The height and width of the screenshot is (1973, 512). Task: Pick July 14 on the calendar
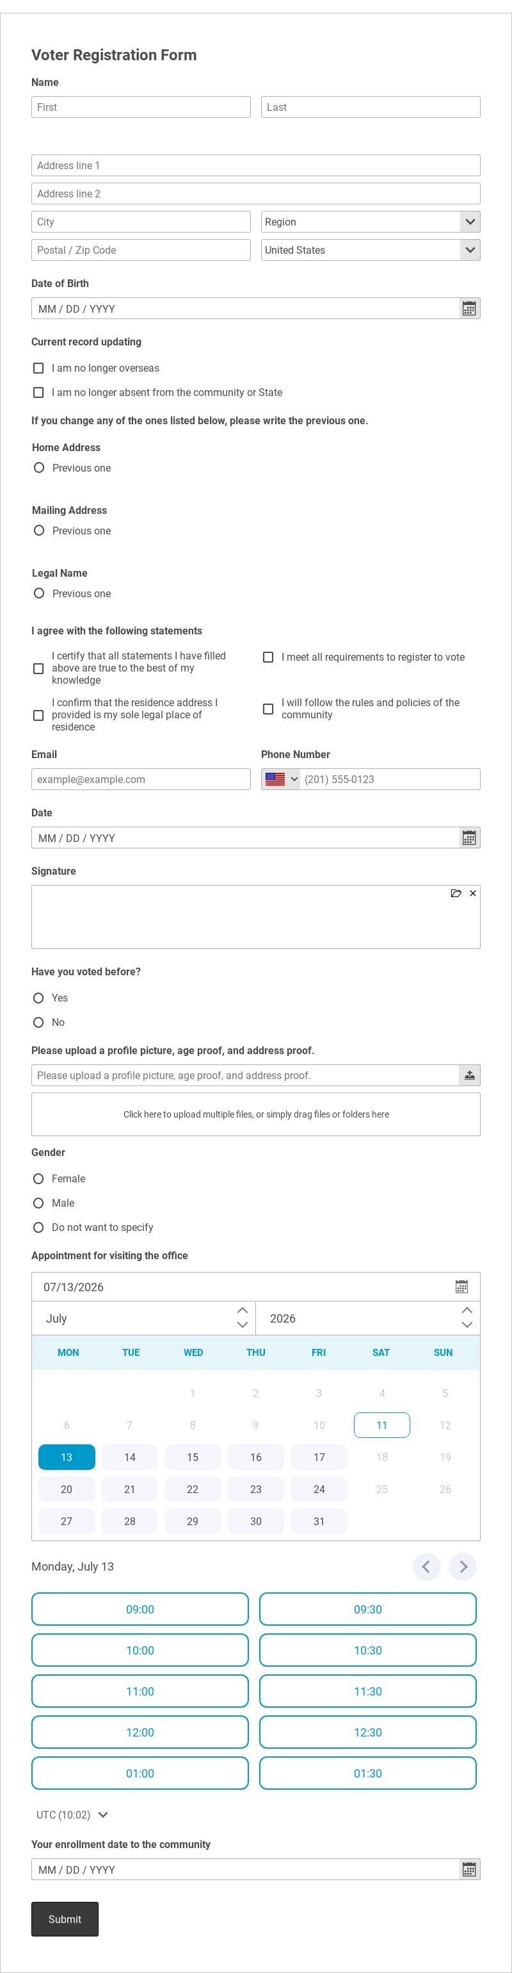click(x=130, y=1457)
